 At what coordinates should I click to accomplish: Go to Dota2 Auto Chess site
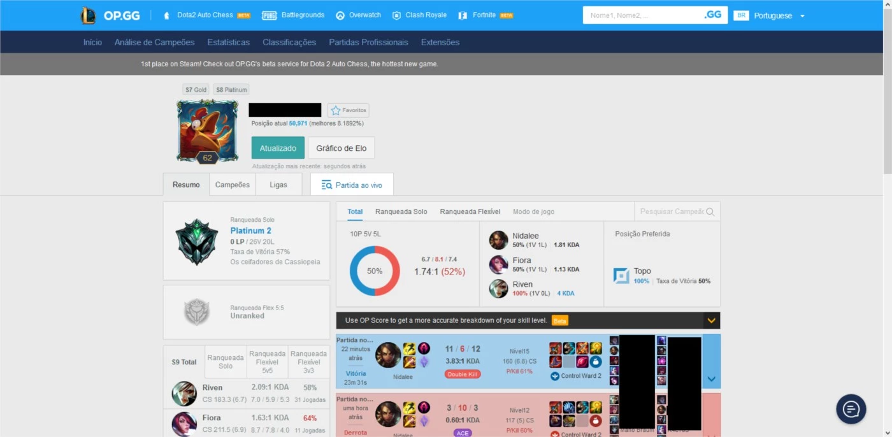click(206, 15)
